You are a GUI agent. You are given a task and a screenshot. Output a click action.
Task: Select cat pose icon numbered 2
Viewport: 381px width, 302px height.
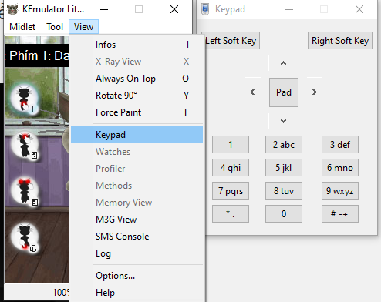pyautogui.click(x=25, y=146)
